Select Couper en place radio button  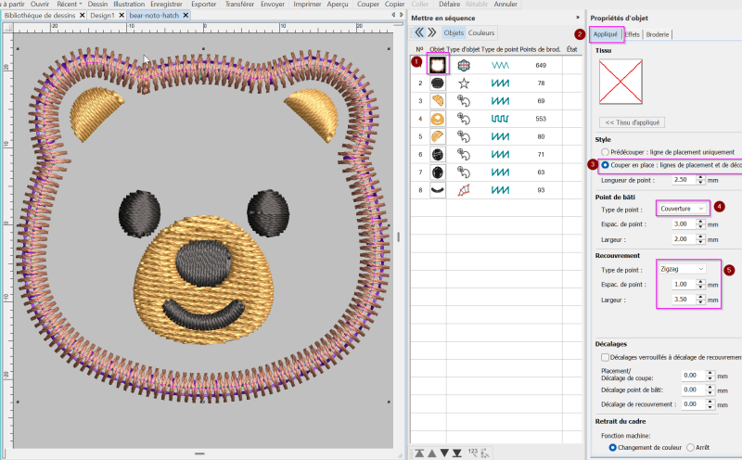pyautogui.click(x=605, y=165)
